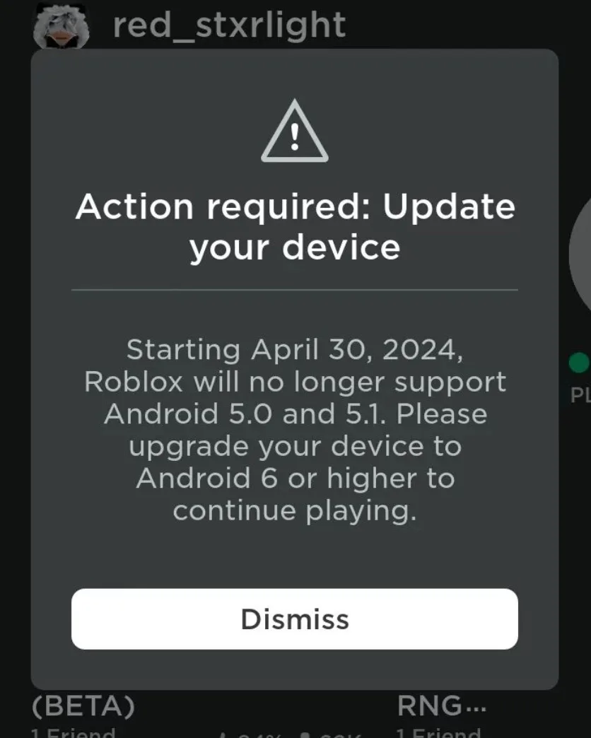Click the green online status dot

point(579,363)
